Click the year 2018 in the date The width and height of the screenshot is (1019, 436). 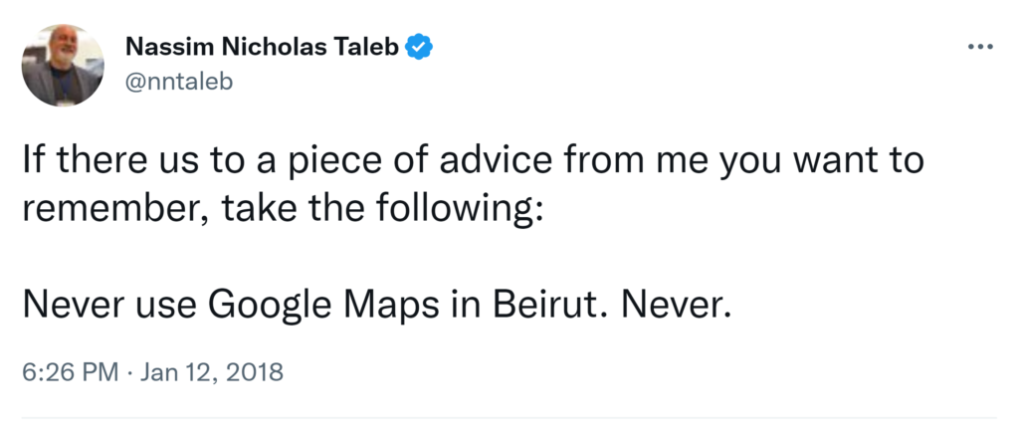pos(259,373)
